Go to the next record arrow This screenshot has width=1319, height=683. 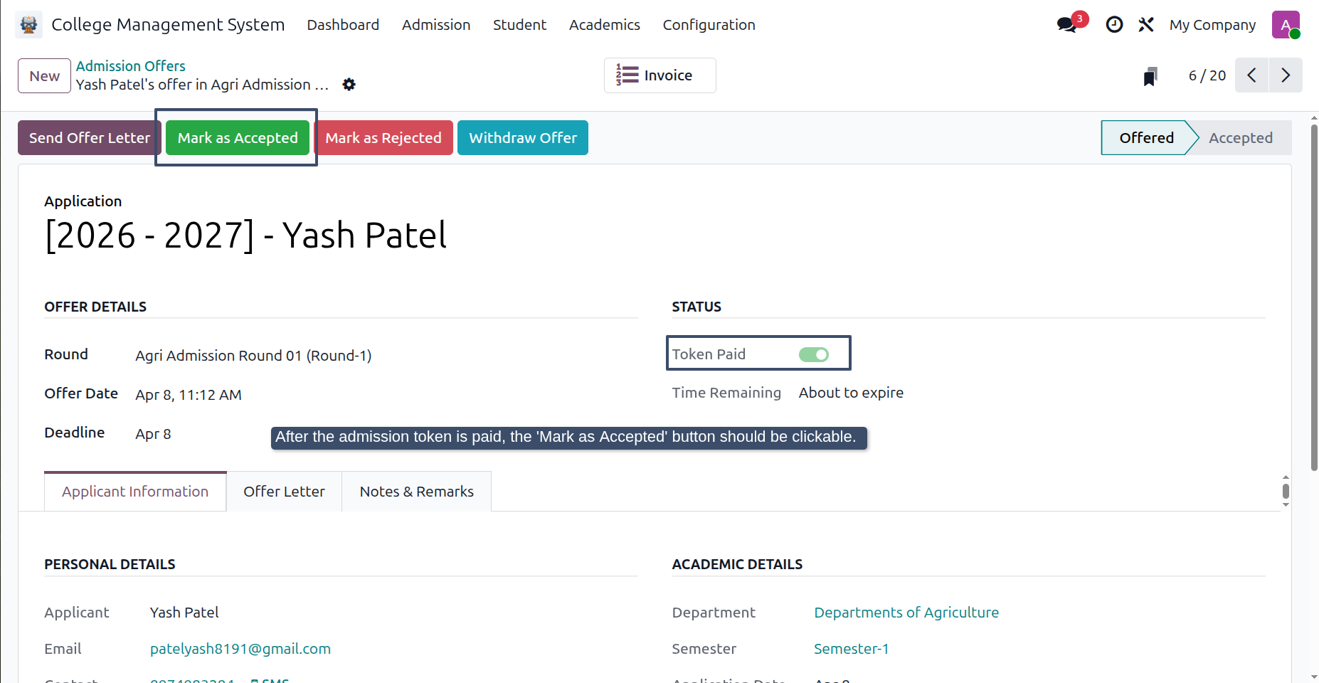[1286, 75]
